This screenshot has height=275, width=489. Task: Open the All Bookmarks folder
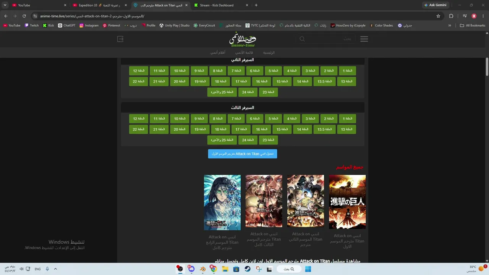473,26
